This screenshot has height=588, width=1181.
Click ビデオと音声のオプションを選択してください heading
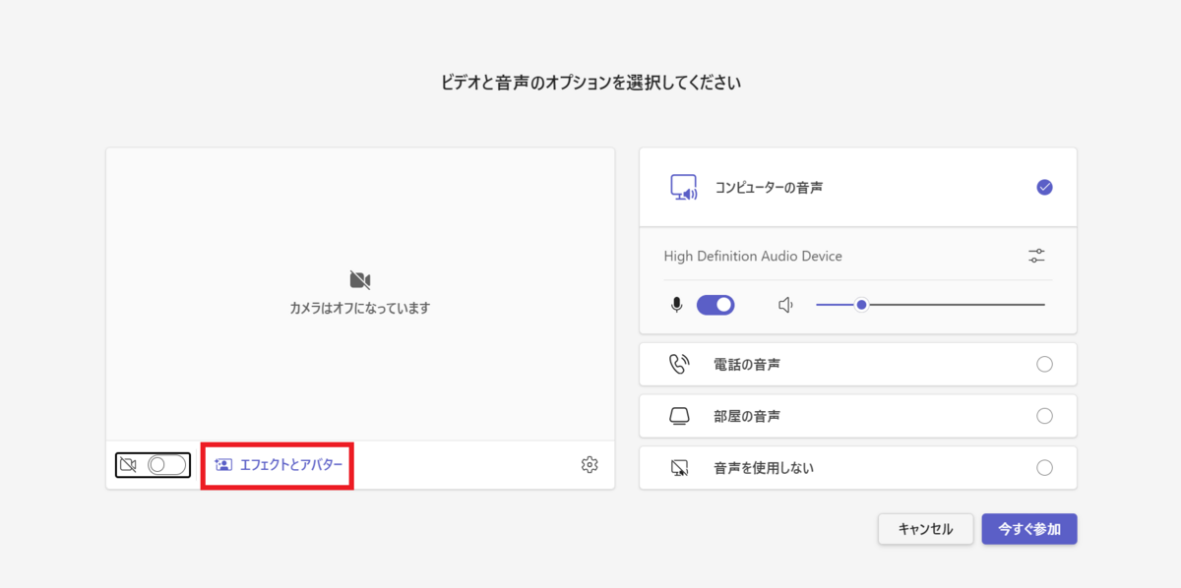pos(590,83)
